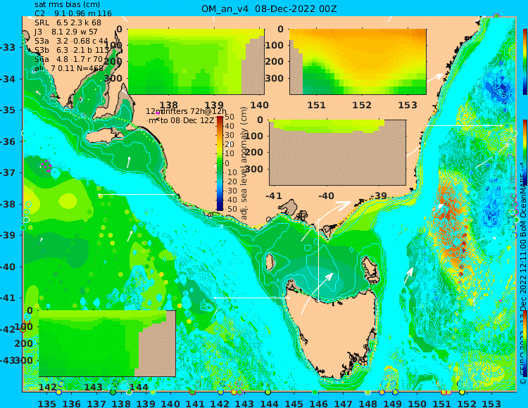The width and height of the screenshot is (528, 408).
Task: Click latitude label -37 on the left axis
Action: [8, 172]
